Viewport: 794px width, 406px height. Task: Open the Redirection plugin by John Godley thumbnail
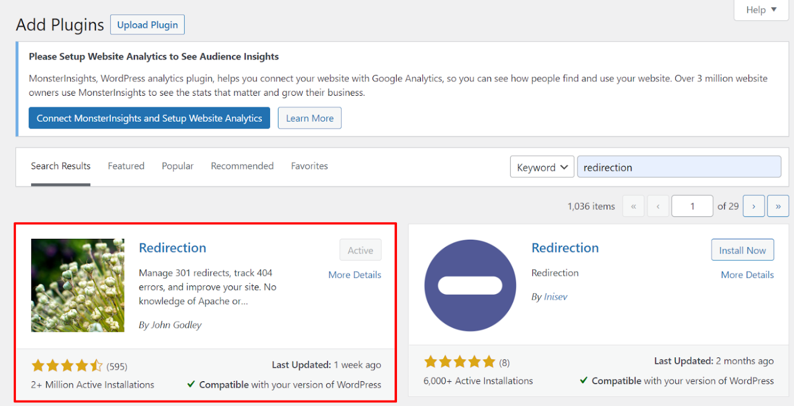pyautogui.click(x=78, y=285)
